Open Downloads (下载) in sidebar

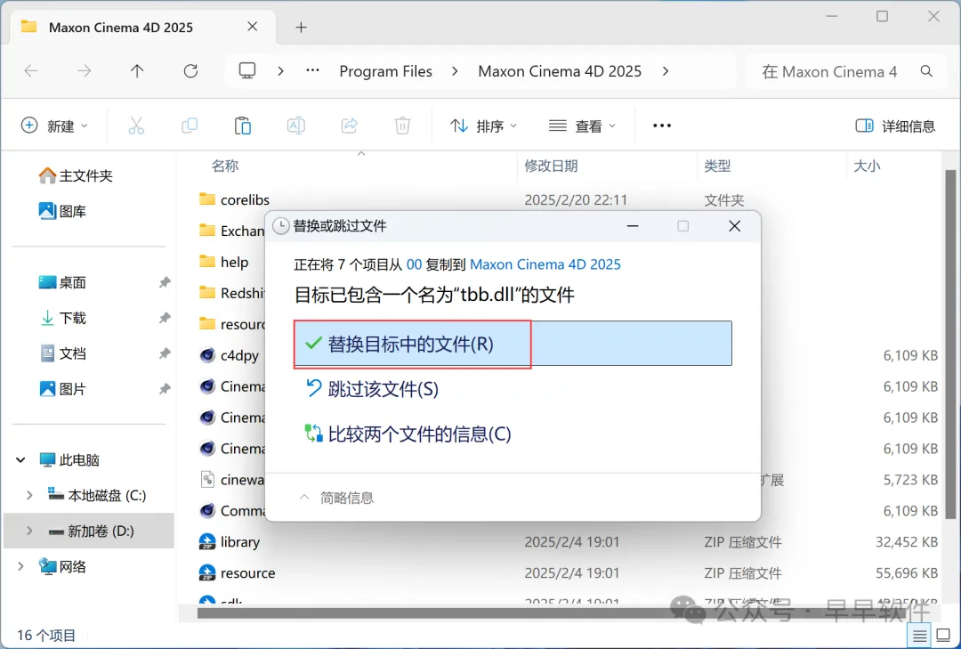click(62, 318)
